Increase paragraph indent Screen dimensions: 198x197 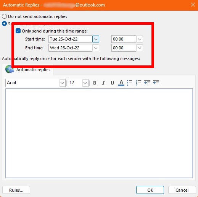tap(156, 83)
